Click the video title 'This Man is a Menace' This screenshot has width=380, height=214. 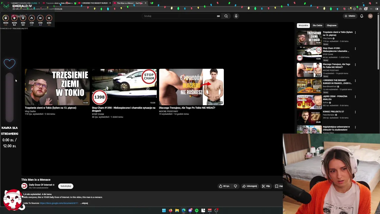36,180
